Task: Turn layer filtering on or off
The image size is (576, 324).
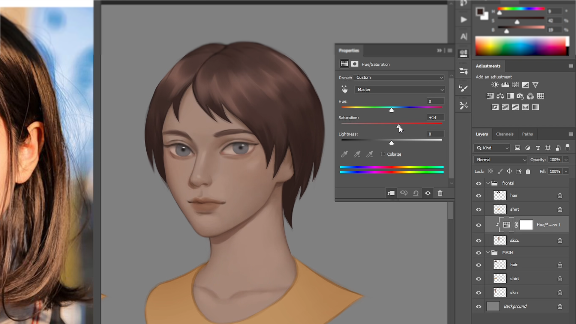Action: point(567,147)
